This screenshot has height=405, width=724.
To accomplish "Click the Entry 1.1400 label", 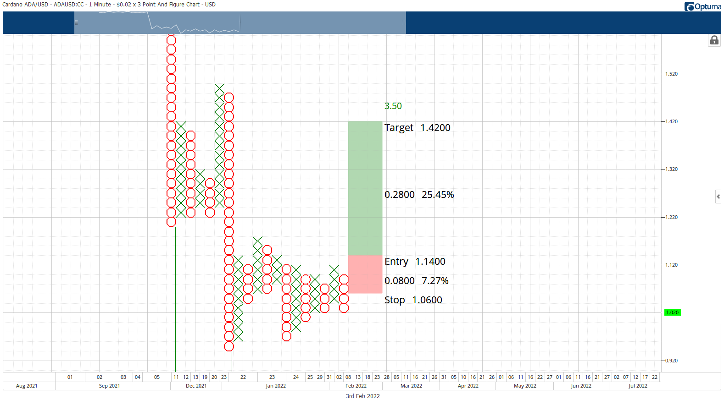I will [415, 262].
